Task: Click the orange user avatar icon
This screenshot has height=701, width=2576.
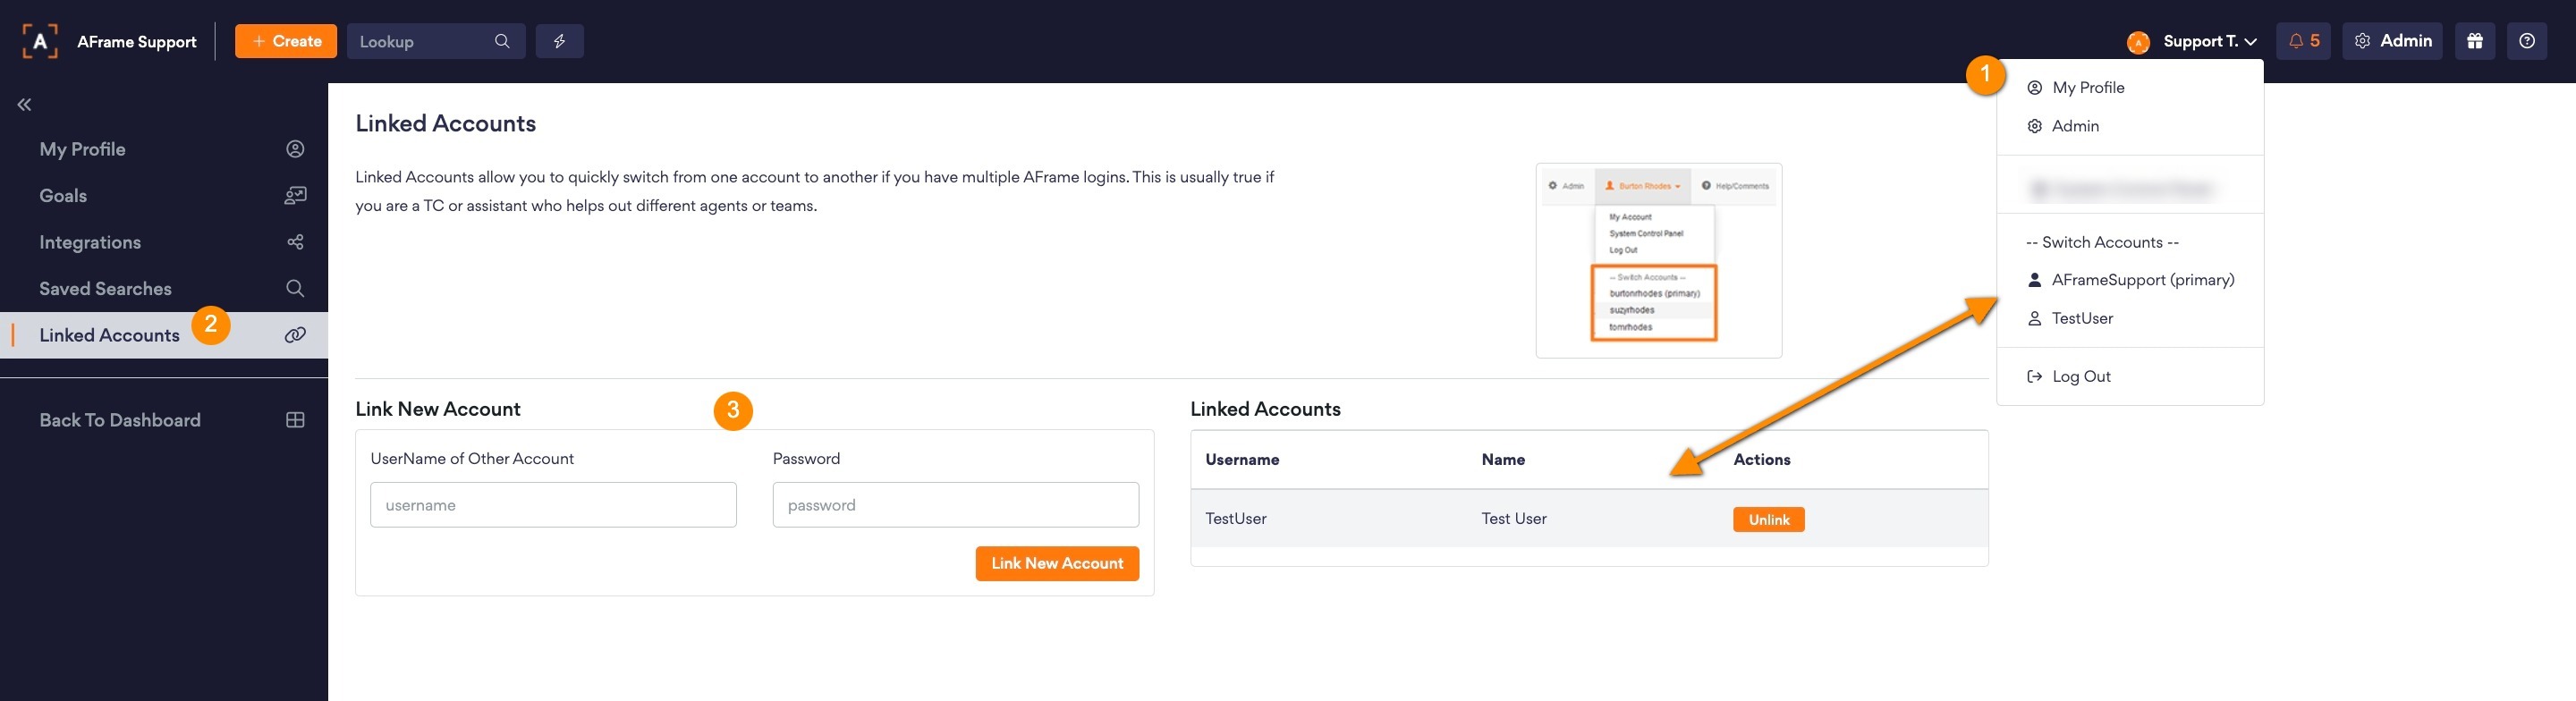Action: pyautogui.click(x=2138, y=42)
